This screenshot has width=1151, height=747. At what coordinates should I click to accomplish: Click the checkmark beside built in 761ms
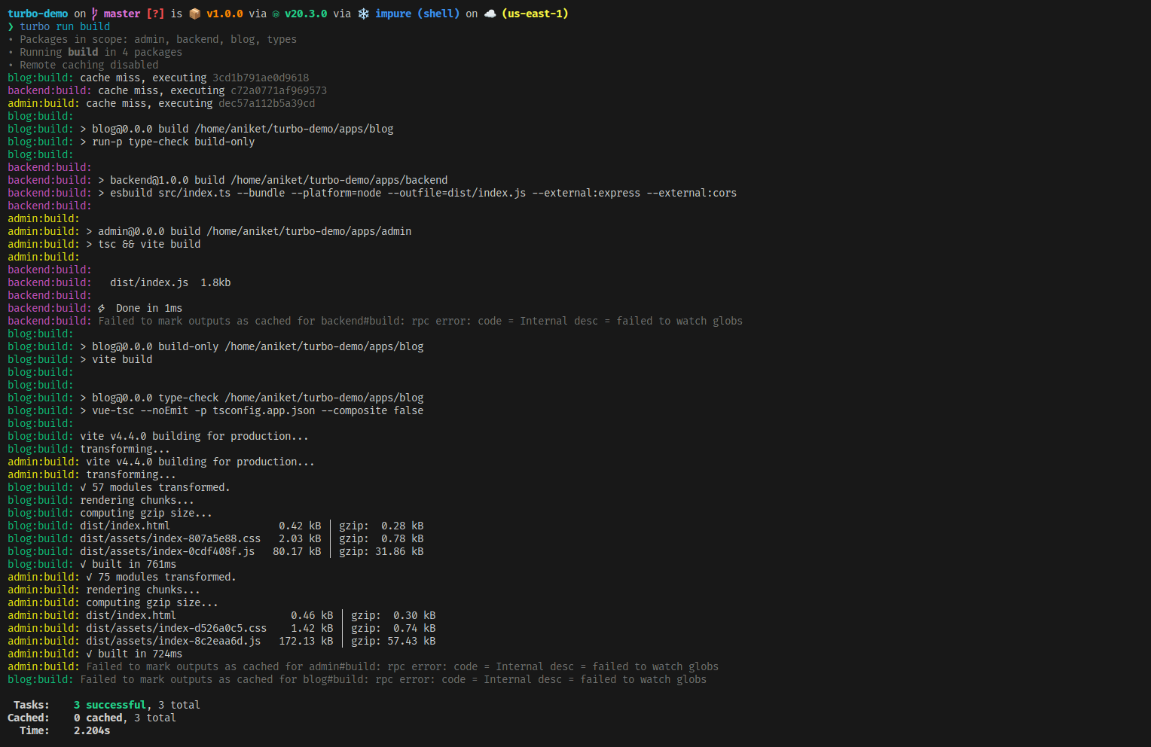coord(84,564)
